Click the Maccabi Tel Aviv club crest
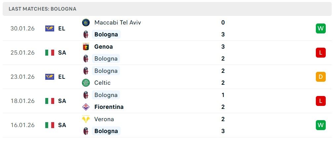The height and width of the screenshot is (141, 335). pos(86,23)
